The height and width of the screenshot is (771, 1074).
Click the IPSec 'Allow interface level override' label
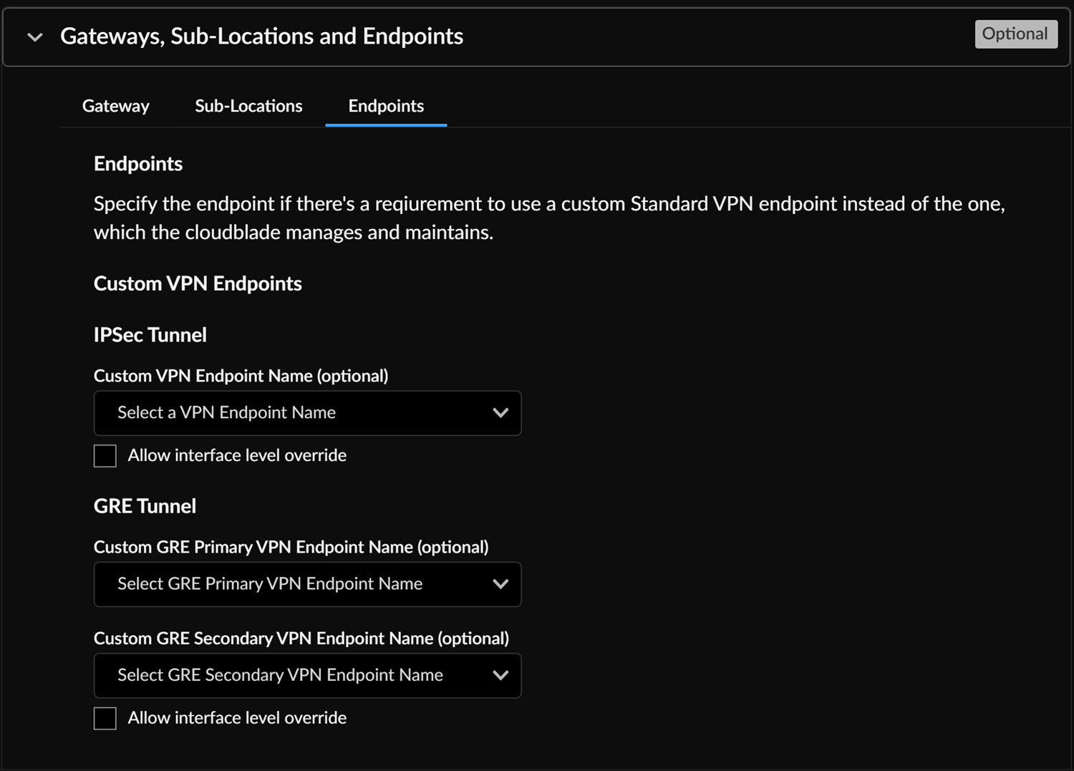click(x=237, y=455)
